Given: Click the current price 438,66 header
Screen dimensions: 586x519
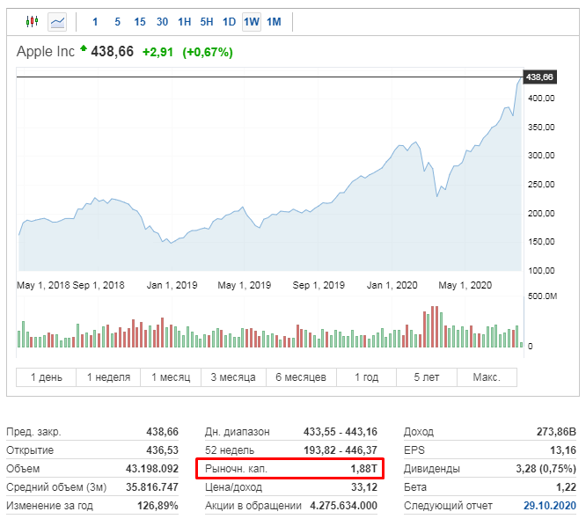Looking at the screenshot, I should coord(112,52).
